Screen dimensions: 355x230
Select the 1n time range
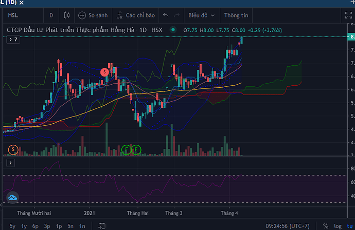tap(82, 226)
